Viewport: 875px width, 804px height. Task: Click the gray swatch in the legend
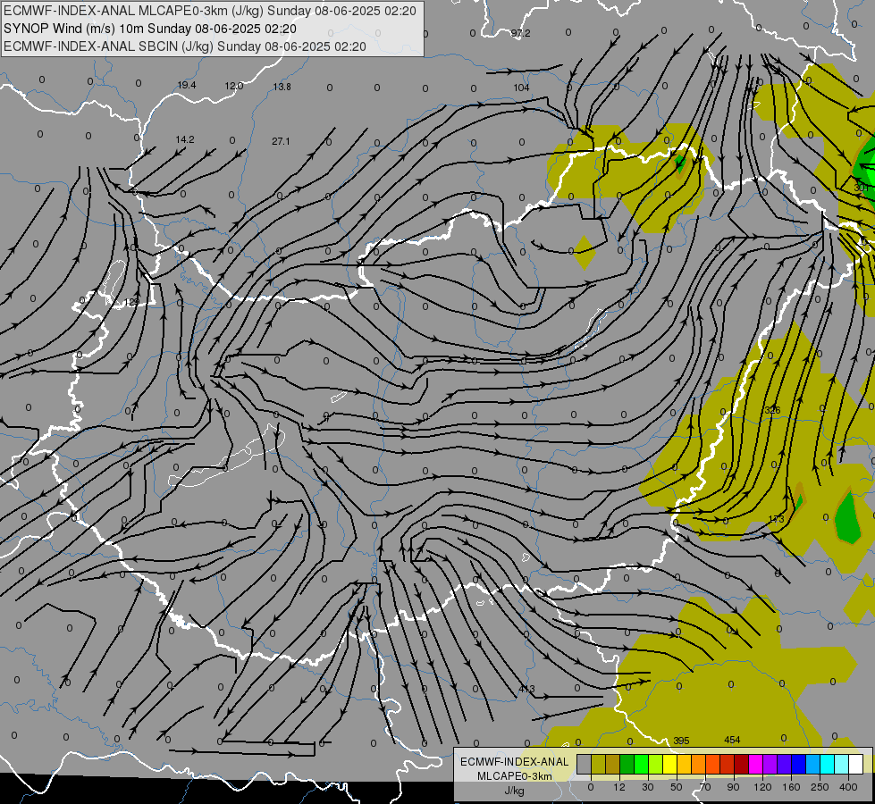coord(585,764)
